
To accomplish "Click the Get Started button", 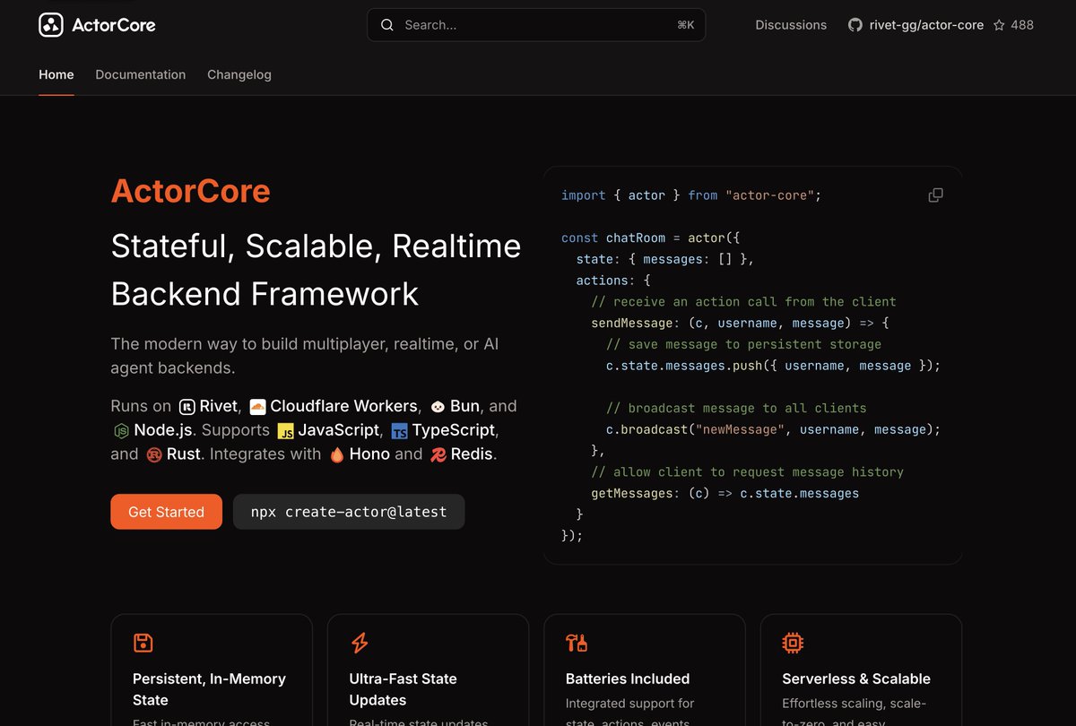I will click(x=167, y=512).
